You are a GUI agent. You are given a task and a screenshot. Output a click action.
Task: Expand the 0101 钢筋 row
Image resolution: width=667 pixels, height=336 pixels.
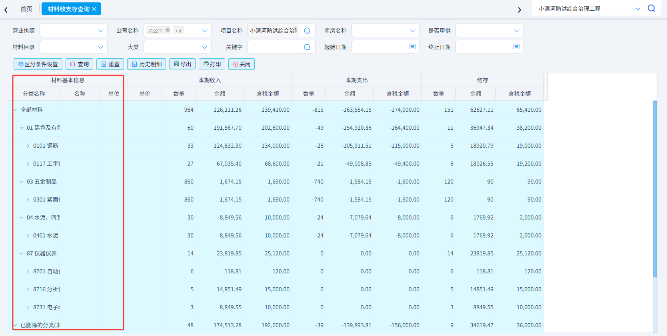tap(28, 146)
